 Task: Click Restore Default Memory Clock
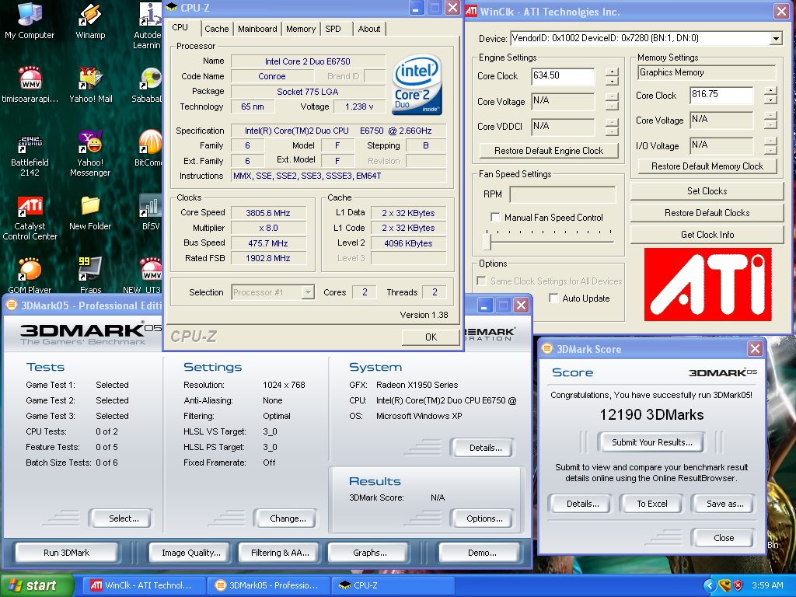[707, 166]
